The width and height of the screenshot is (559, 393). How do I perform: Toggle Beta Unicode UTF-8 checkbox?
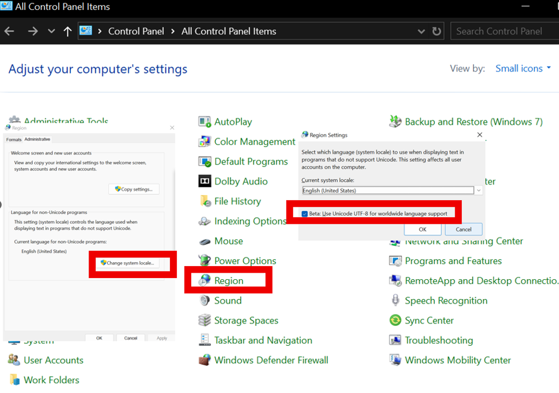(x=305, y=214)
